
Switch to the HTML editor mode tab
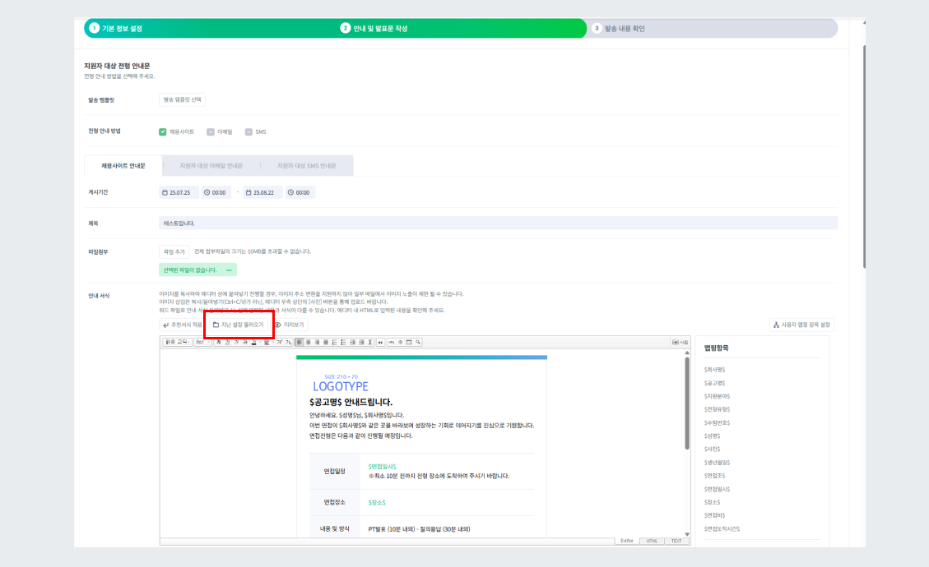click(x=652, y=541)
